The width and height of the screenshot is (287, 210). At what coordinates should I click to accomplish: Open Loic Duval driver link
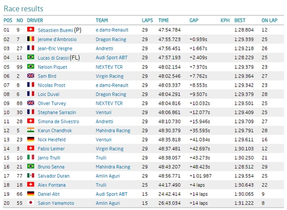tap(48, 94)
